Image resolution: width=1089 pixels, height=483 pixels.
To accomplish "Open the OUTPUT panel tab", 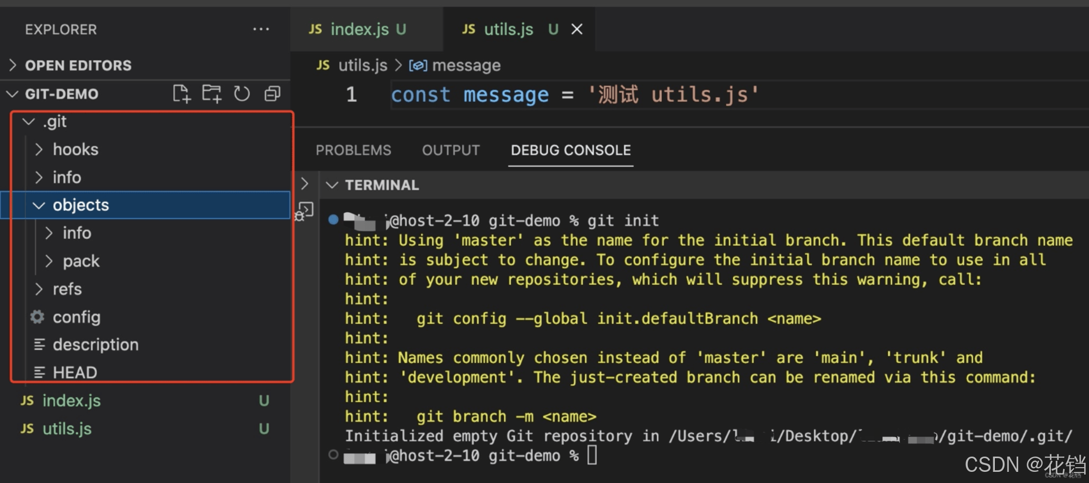I will point(451,151).
